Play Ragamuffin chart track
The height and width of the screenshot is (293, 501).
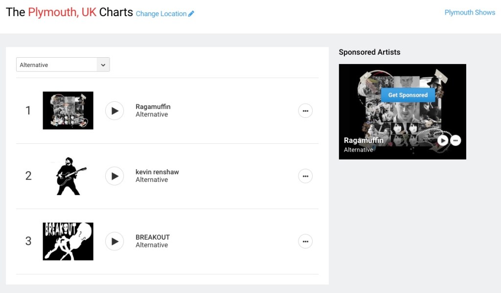point(114,111)
